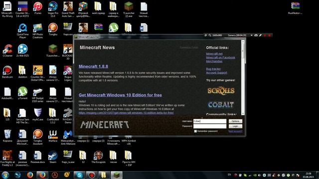
Task: Select the Корзина recycle bin icon
Action: point(7,136)
